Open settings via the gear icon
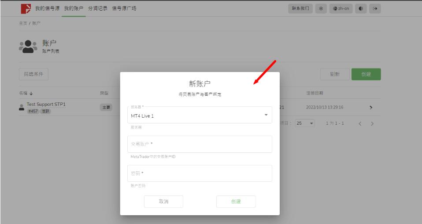The width and height of the screenshot is (422, 224). 321,8
